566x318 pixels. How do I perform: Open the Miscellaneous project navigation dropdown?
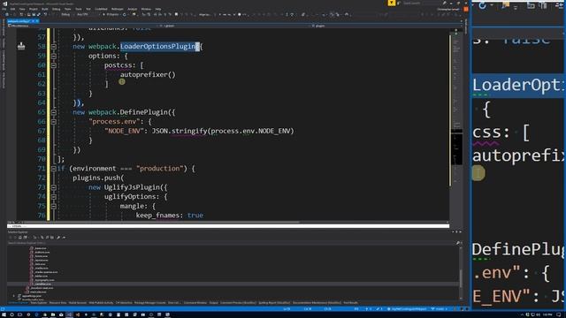point(82,26)
